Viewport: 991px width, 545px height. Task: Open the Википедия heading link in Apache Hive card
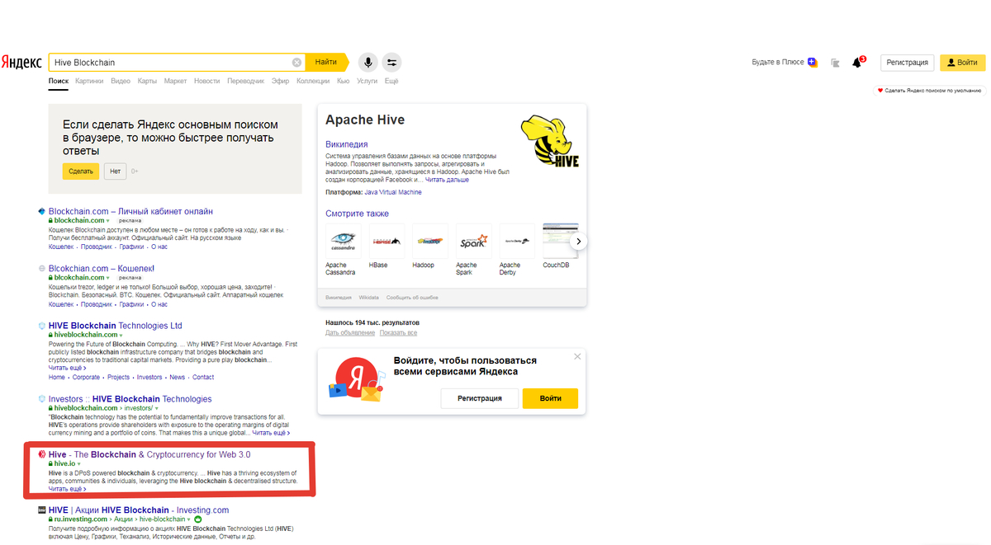[x=347, y=144]
